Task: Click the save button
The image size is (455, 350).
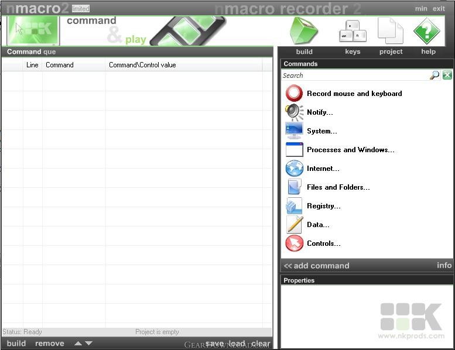Action: click(x=214, y=344)
